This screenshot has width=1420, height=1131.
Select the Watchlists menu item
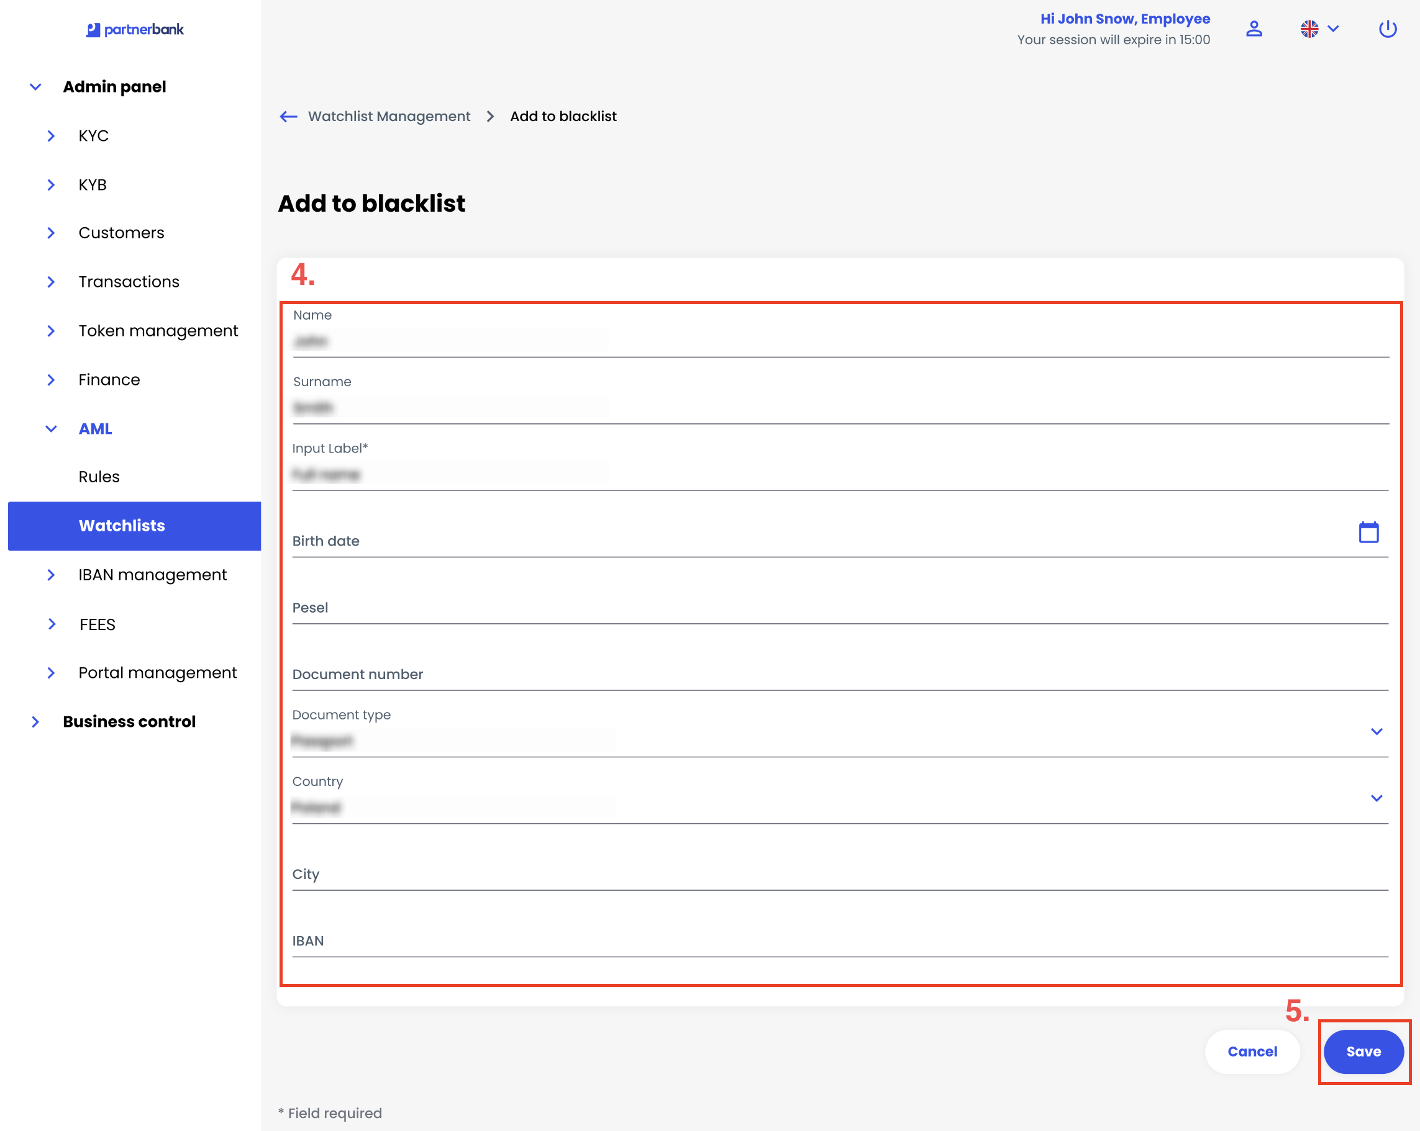[122, 525]
